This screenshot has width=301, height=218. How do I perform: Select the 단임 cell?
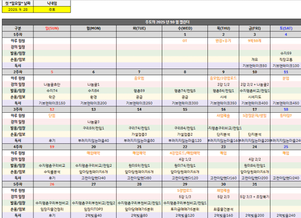coord(52,116)
